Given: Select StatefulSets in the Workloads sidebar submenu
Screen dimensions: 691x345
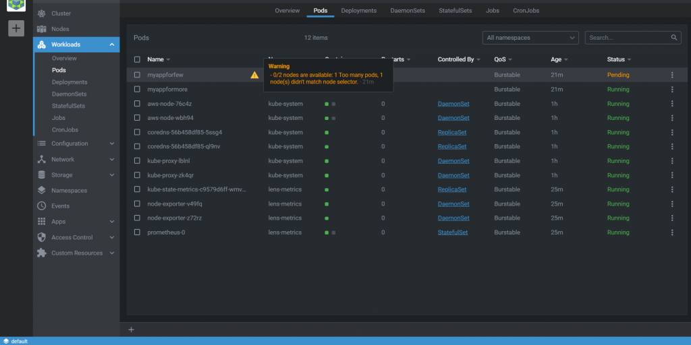Looking at the screenshot, I should [68, 106].
